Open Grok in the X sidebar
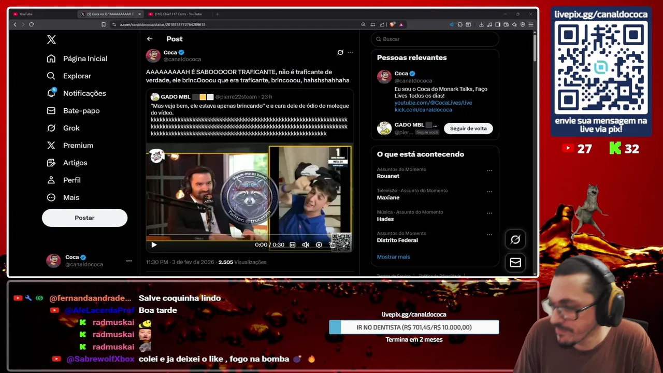 tap(63, 128)
